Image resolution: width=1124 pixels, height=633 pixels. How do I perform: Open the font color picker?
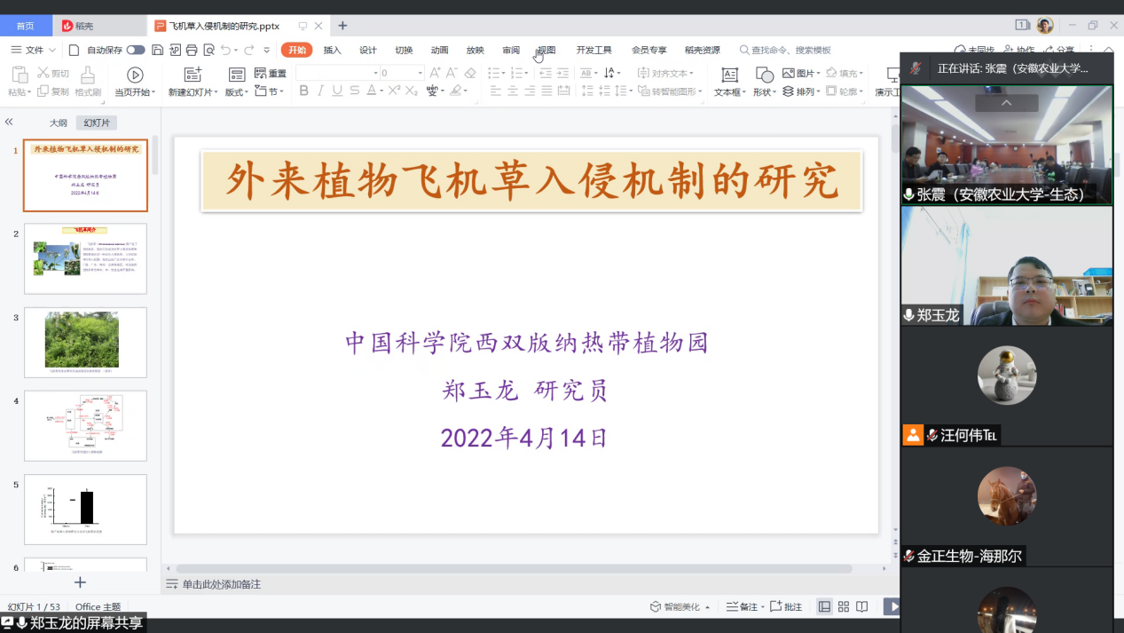point(373,91)
